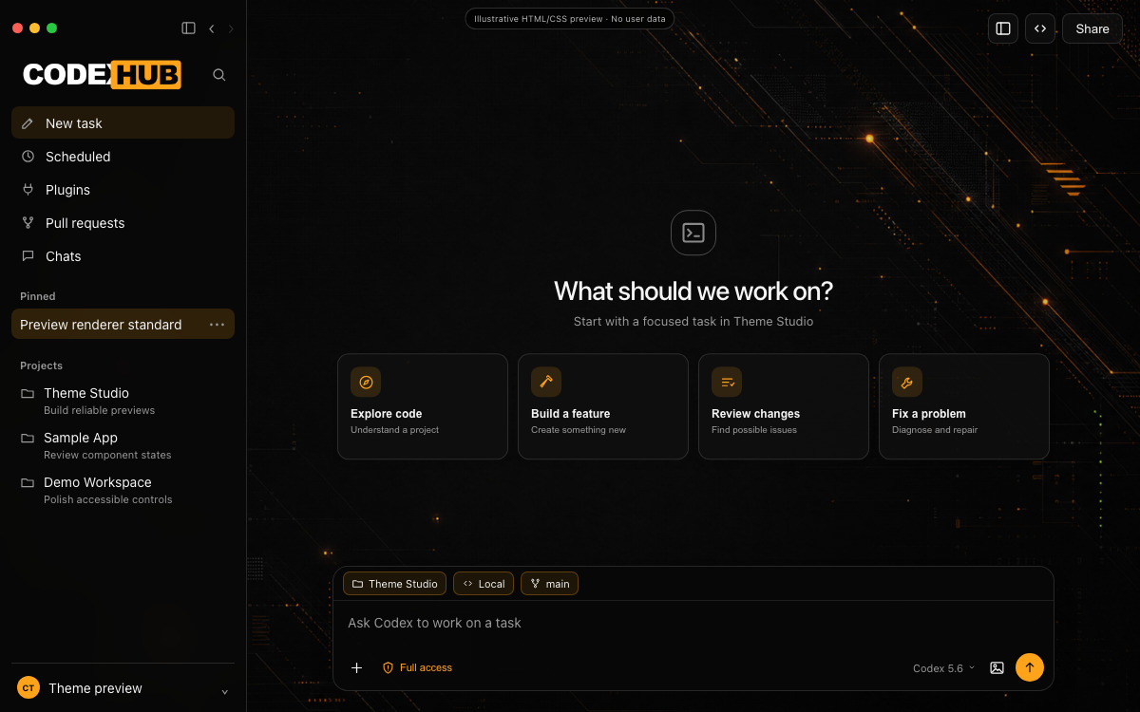The width and height of the screenshot is (1140, 712).
Task: Click the clock icon beside Scheduled
Action: (28, 157)
